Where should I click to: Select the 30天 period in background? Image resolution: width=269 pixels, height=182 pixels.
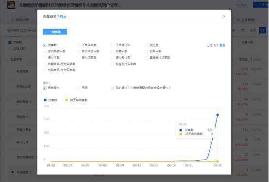pyautogui.click(x=253, y=31)
